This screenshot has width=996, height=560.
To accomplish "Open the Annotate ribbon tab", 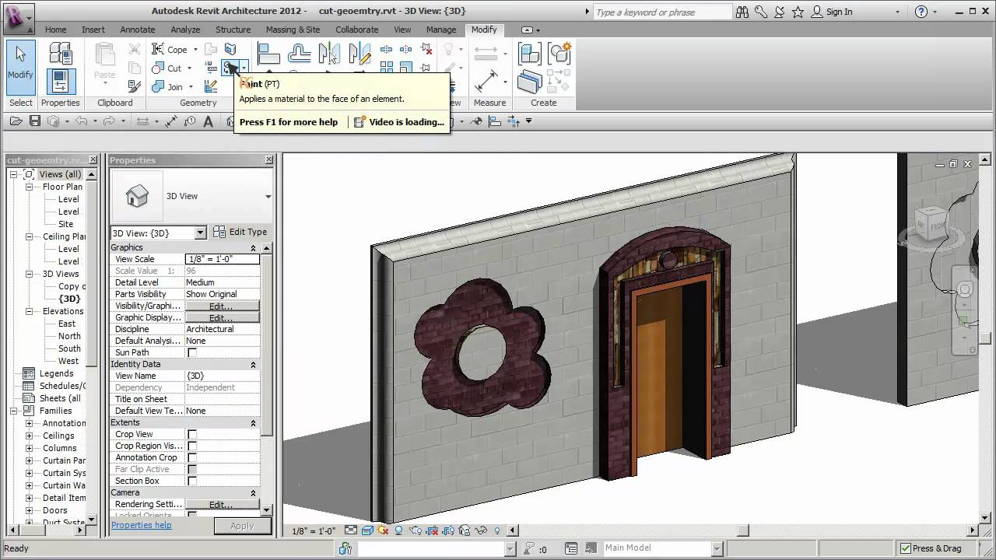I will (x=137, y=30).
